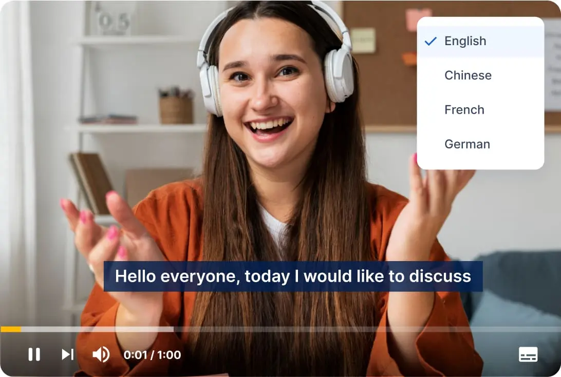The image size is (561, 377).
Task: Click the blue checkmark beside English
Action: click(431, 42)
